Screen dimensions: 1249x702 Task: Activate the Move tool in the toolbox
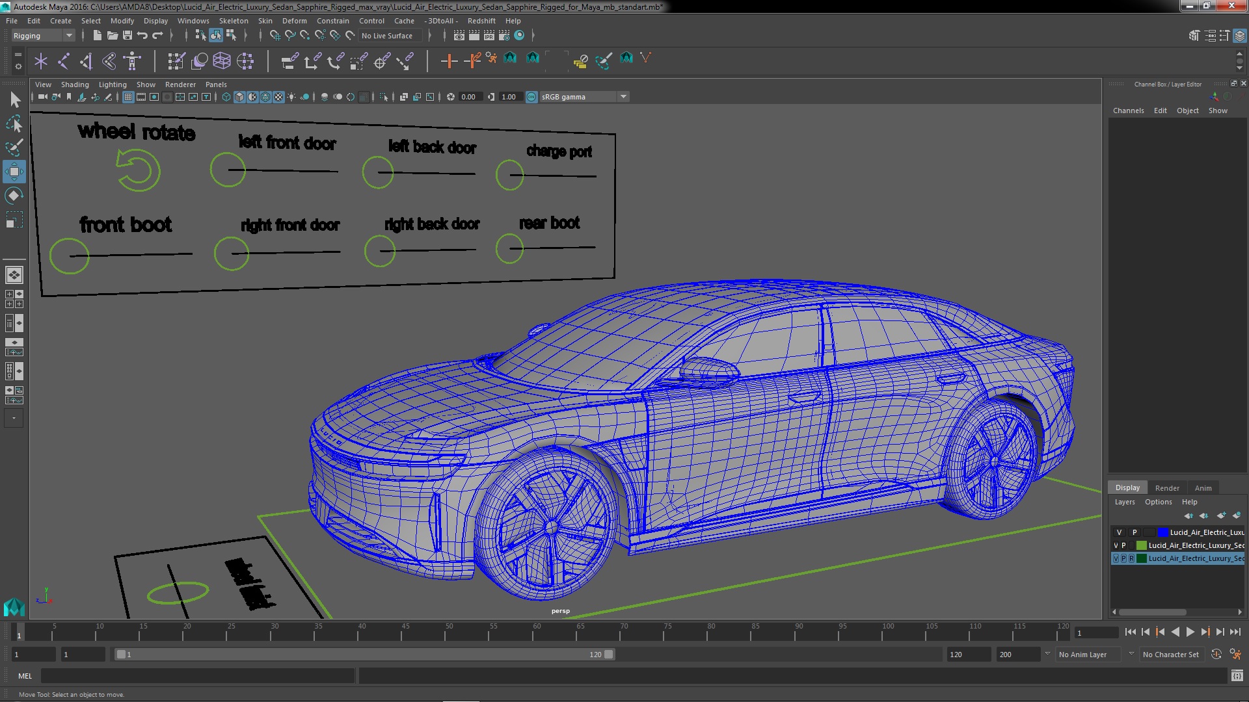coord(14,172)
